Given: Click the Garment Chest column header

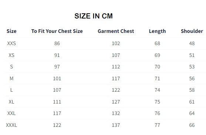Looking at the screenshot, I should coord(116,31).
